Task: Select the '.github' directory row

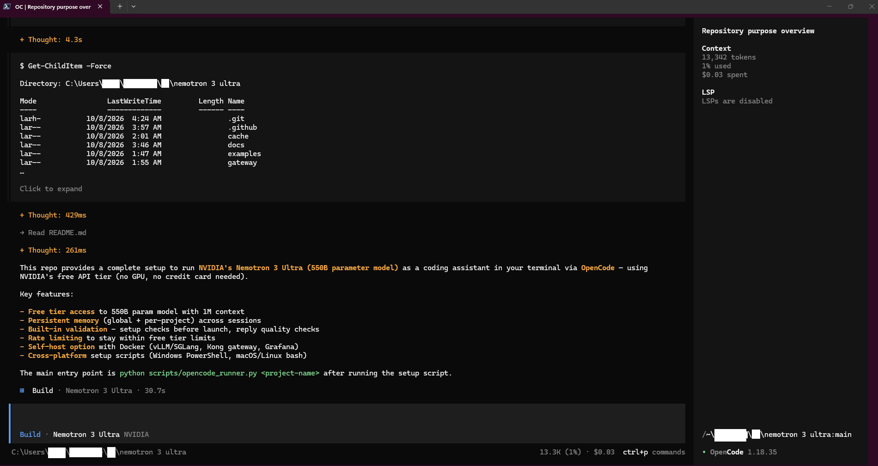Action: click(138, 127)
